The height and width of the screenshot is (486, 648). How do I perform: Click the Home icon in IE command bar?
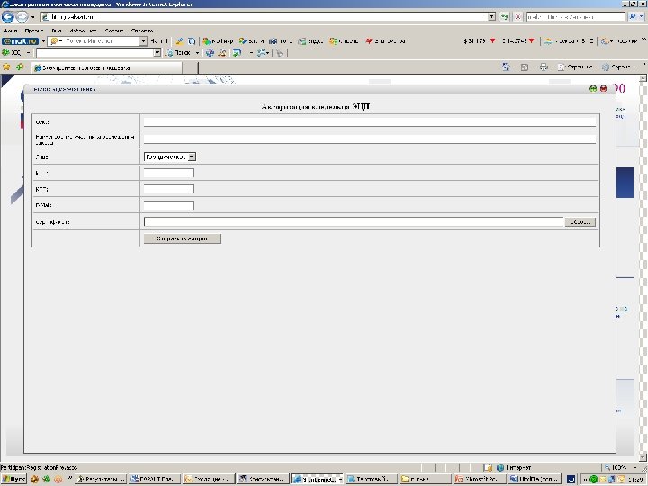(x=506, y=67)
